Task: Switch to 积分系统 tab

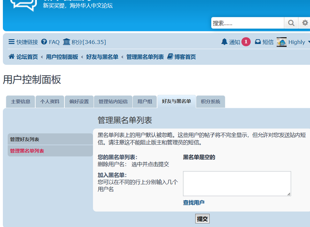Action: pos(211,102)
